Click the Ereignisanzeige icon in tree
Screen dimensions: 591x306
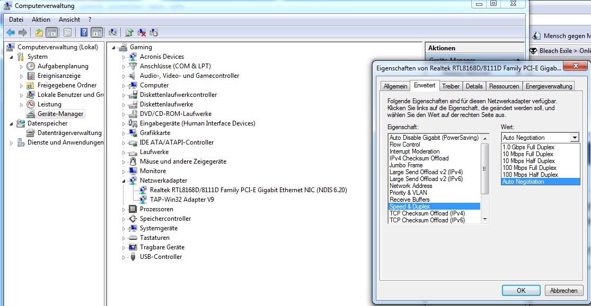(x=31, y=76)
